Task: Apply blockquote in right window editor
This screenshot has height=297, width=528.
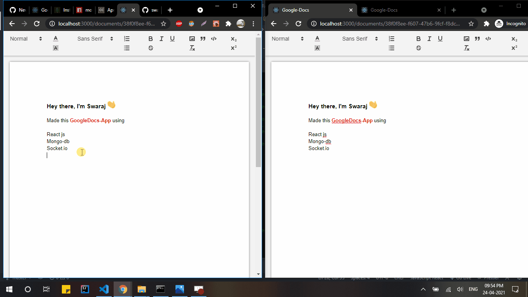Action: [477, 39]
